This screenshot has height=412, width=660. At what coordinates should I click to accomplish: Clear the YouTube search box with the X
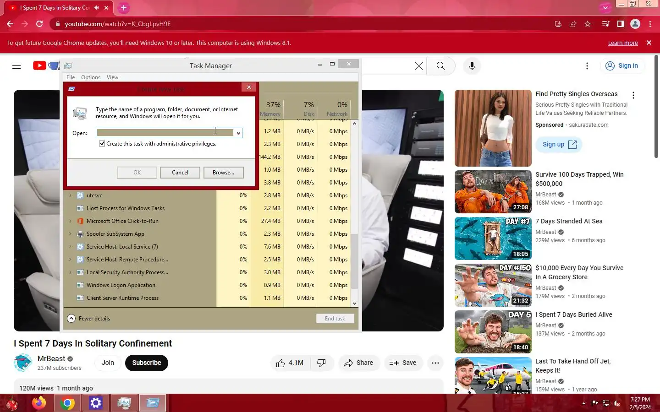click(418, 66)
